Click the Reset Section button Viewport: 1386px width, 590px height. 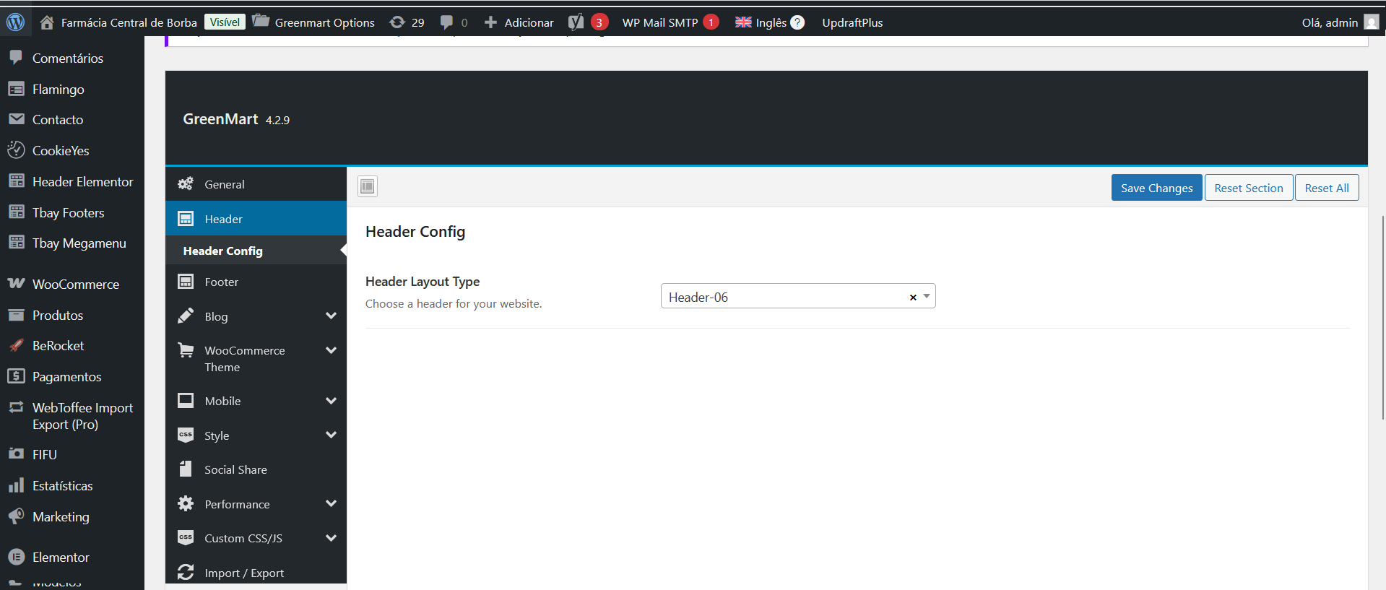pos(1248,188)
